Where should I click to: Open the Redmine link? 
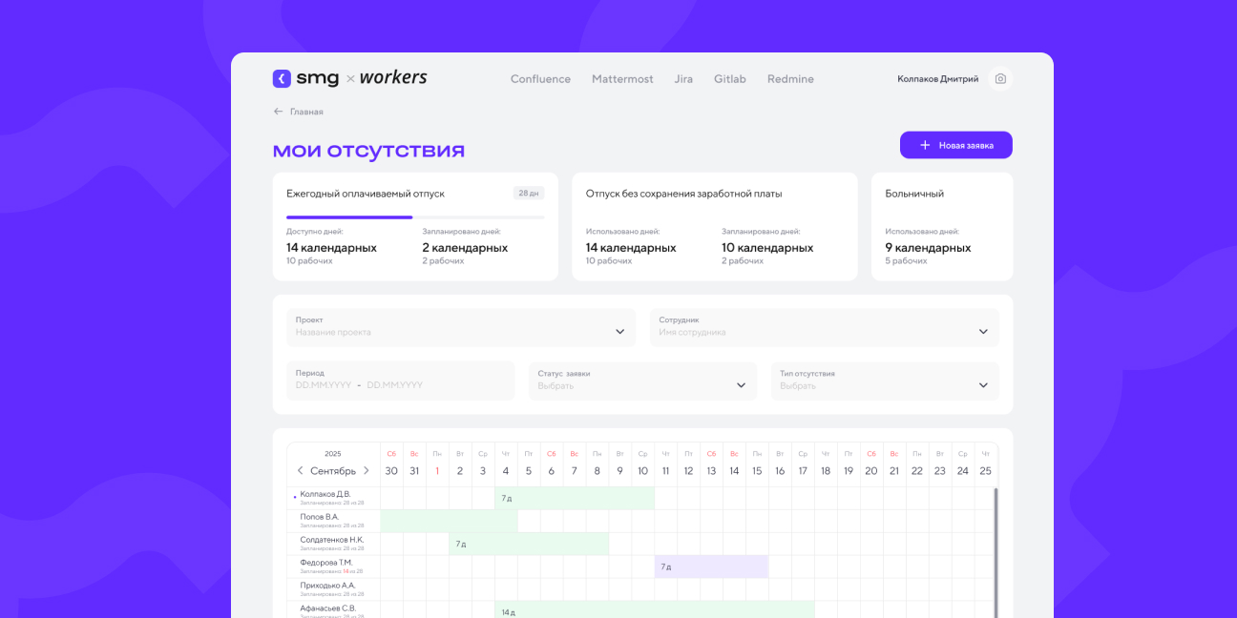(790, 79)
